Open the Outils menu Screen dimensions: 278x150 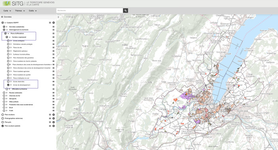point(33,11)
